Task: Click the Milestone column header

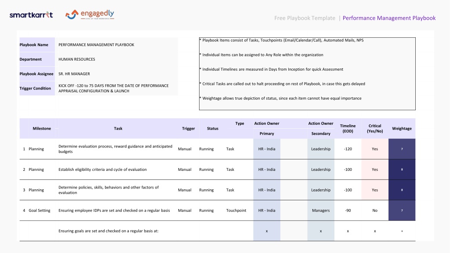Action: click(x=42, y=129)
